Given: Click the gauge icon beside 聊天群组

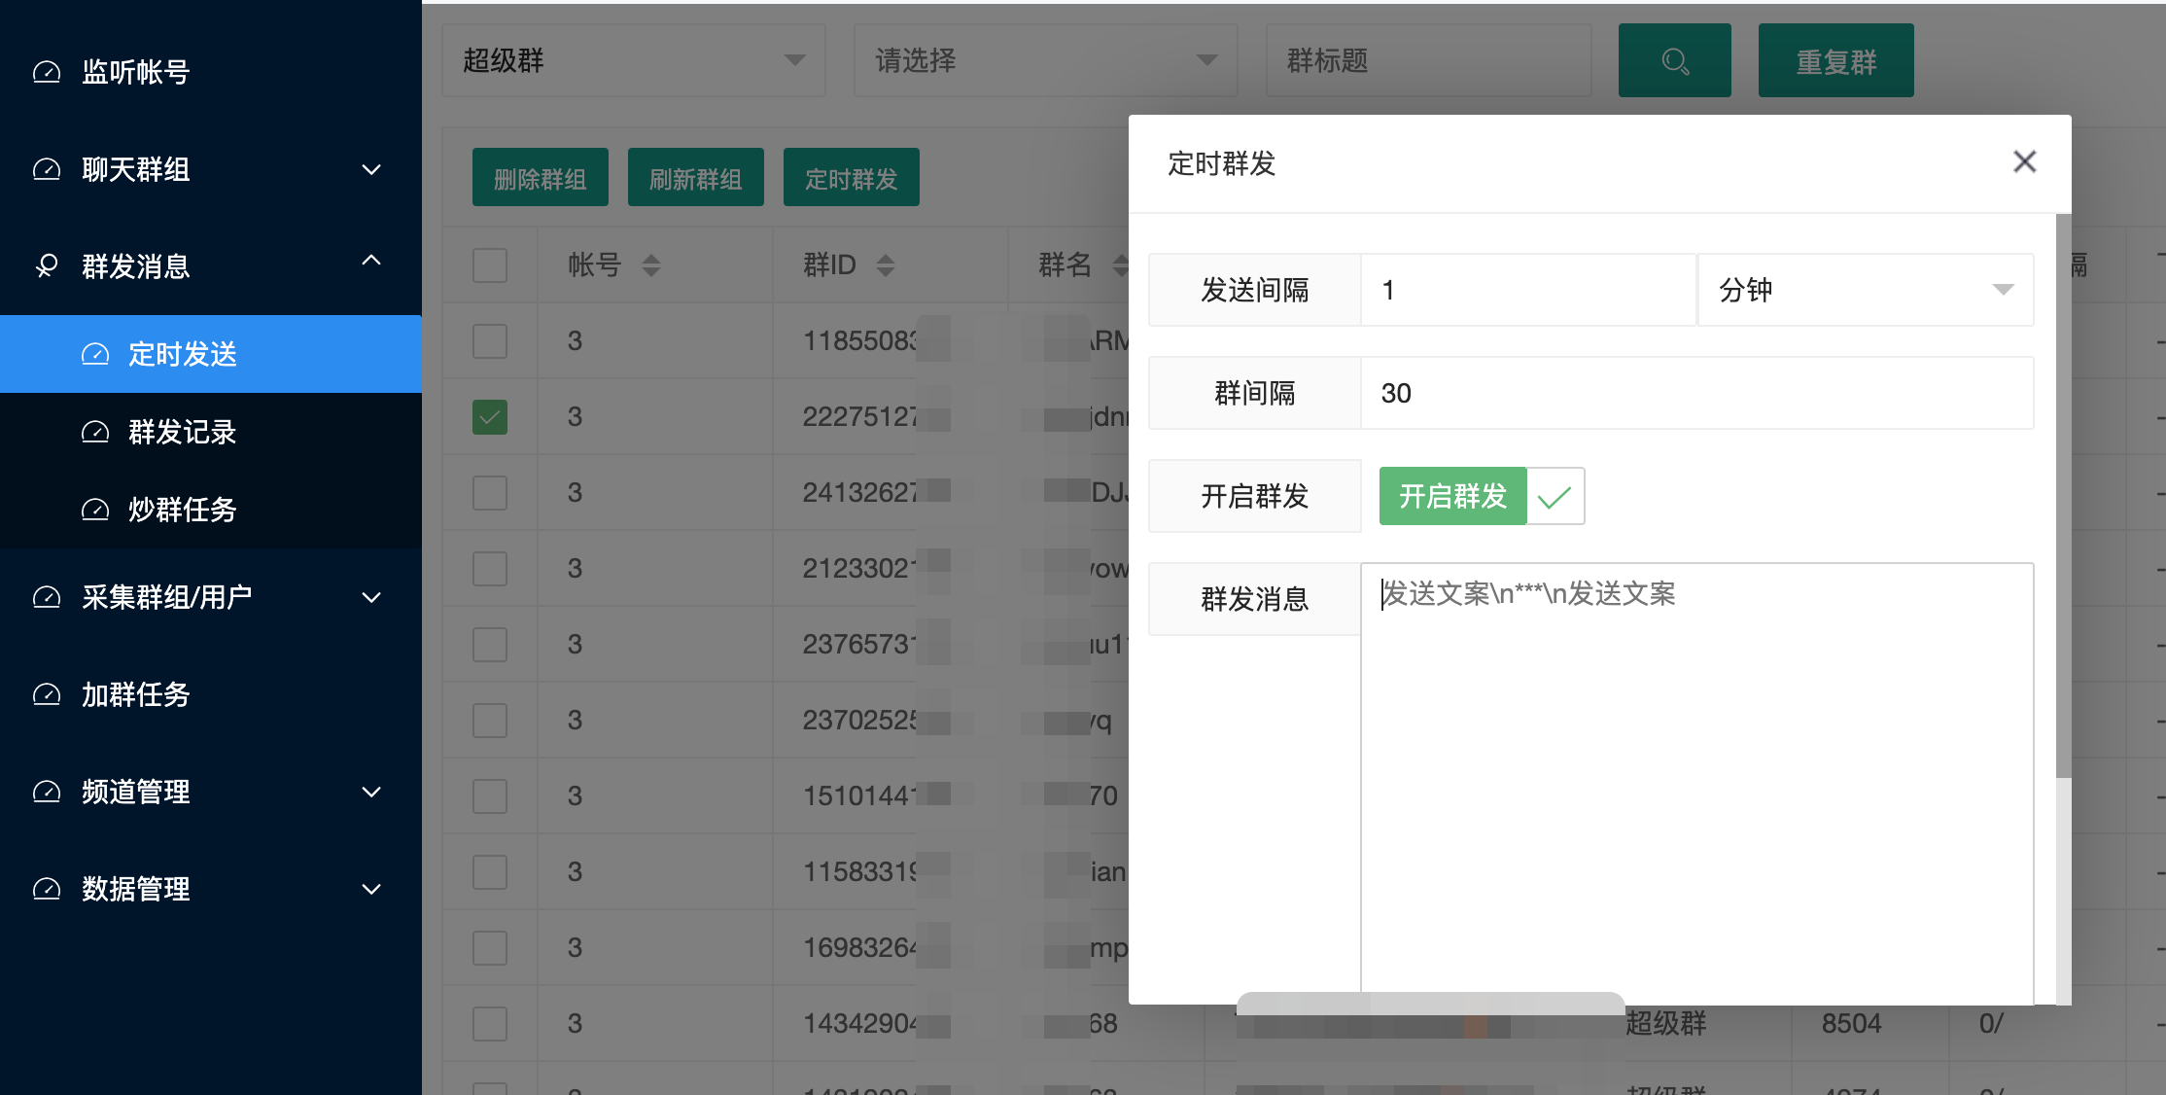Looking at the screenshot, I should (47, 169).
